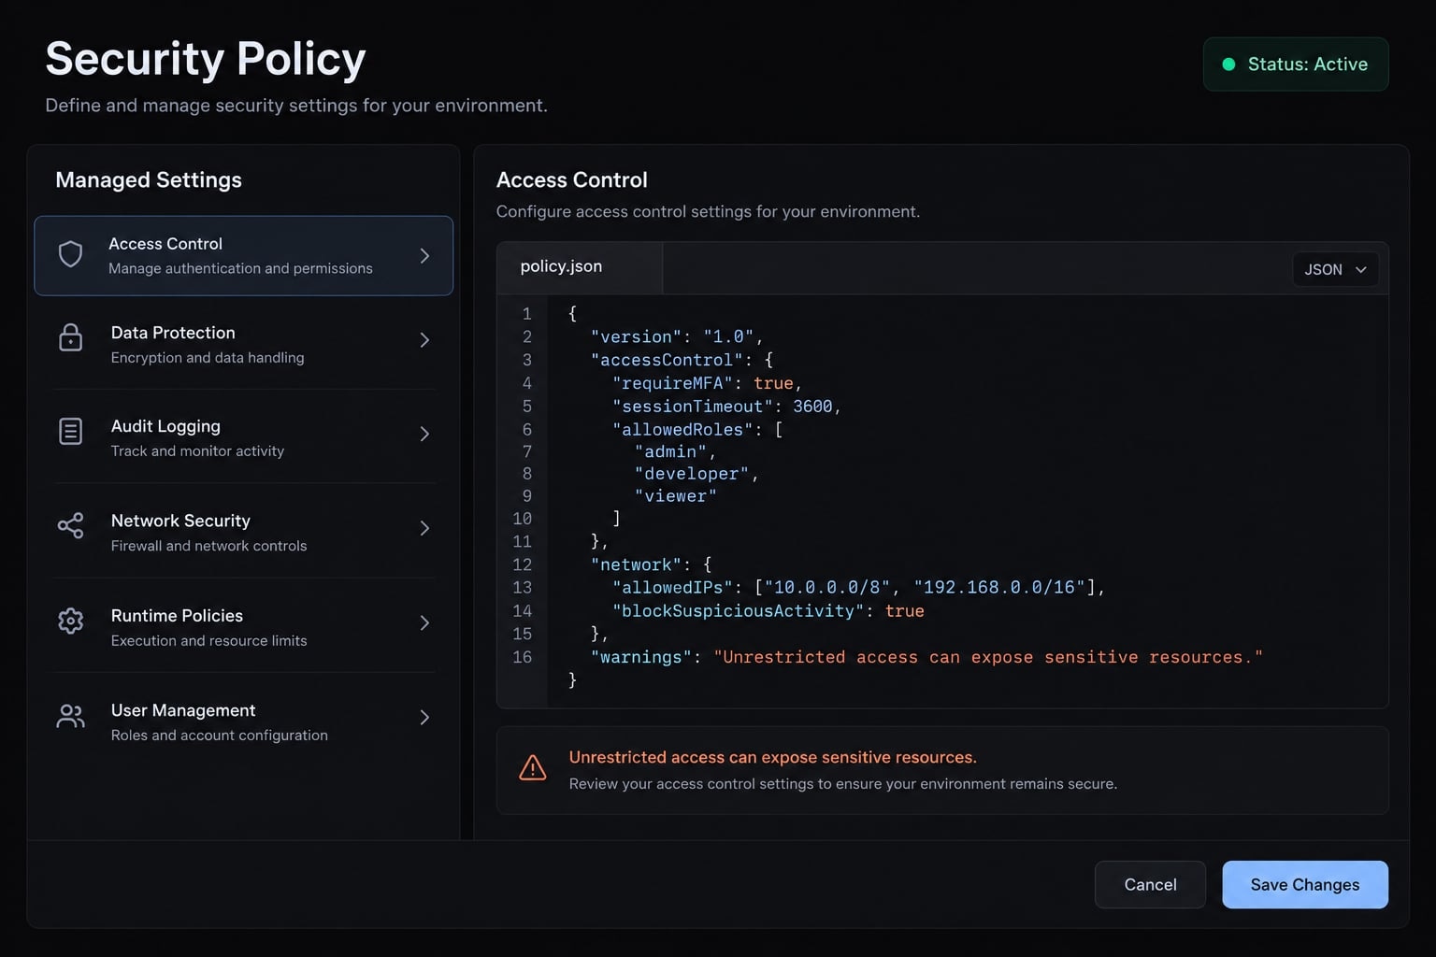Open the JSON format dropdown
The width and height of the screenshot is (1436, 957).
pos(1335,269)
